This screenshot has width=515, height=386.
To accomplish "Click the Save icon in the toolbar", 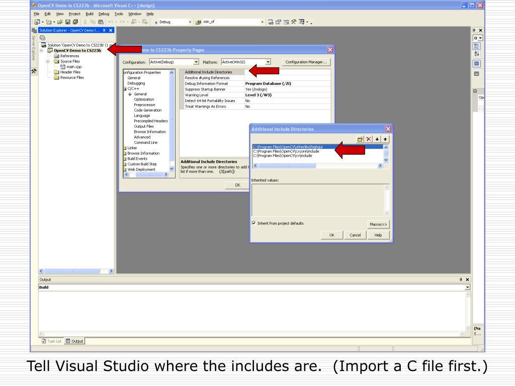I will click(68, 22).
